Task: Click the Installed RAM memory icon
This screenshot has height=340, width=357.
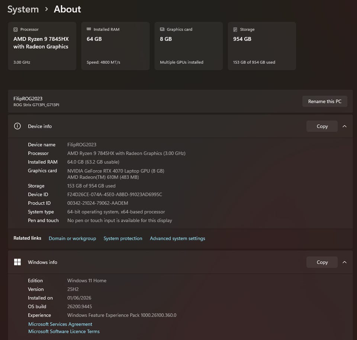Action: tap(89, 29)
